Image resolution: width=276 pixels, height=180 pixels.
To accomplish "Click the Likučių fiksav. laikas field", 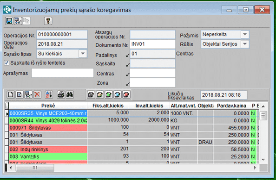I will click(x=223, y=95).
